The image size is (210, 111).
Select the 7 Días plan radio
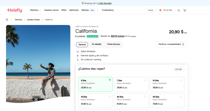pos(145,80)
